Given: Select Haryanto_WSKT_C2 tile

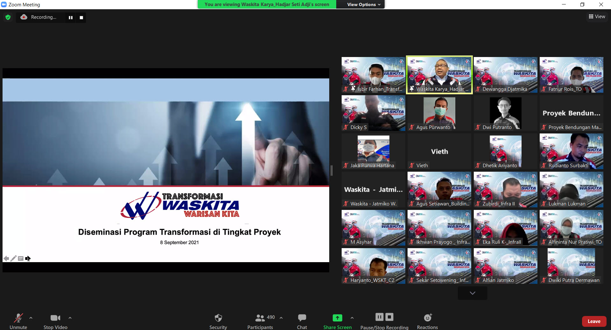Looking at the screenshot, I should (373, 266).
